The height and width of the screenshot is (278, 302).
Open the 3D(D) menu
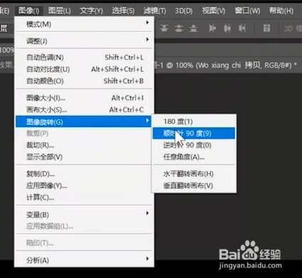coord(183,11)
